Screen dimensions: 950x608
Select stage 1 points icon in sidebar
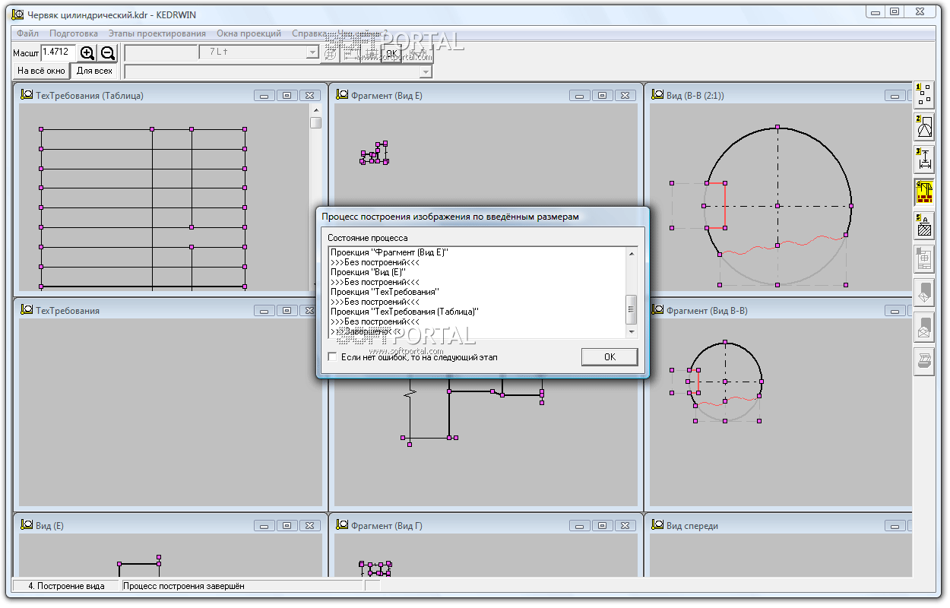pyautogui.click(x=924, y=94)
